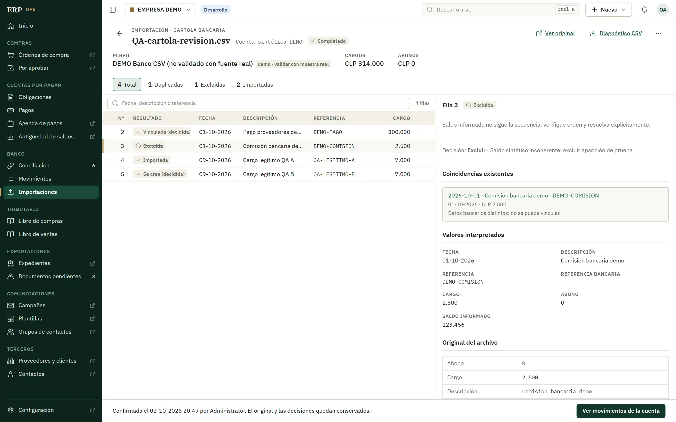Open the three-dots more options menu
This screenshot has height=422, width=676.
(658, 33)
